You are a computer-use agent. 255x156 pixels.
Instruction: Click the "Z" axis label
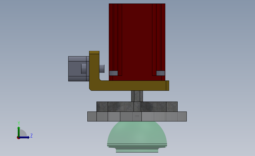[x=31, y=136]
